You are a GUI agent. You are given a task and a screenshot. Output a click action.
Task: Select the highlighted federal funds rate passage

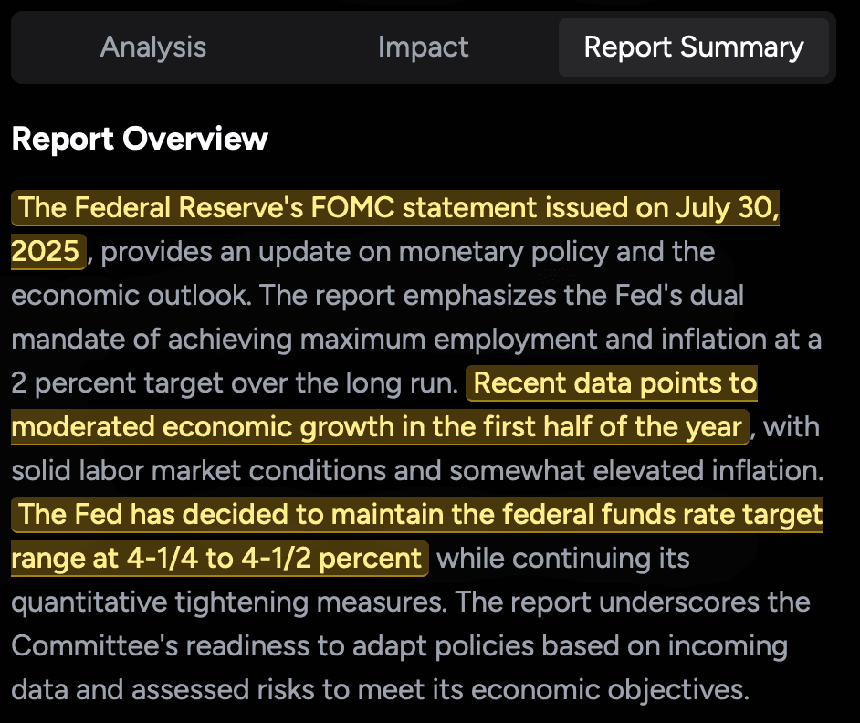click(411, 514)
